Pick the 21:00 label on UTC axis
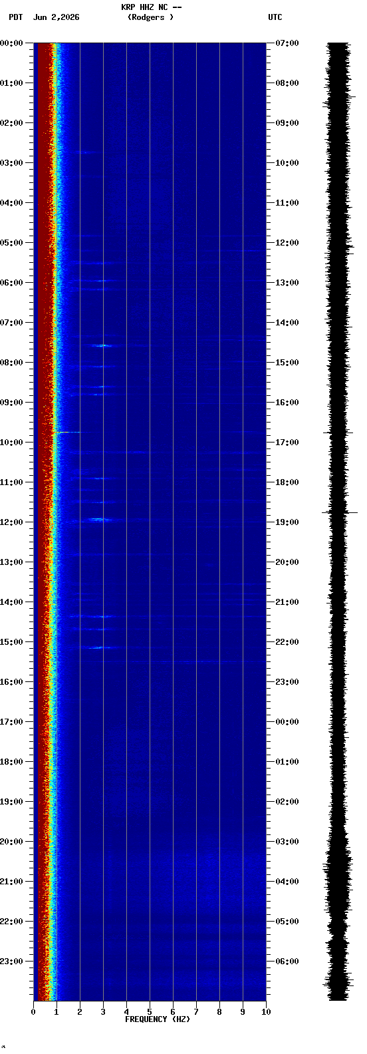The image size is (367, 1054). tap(287, 602)
